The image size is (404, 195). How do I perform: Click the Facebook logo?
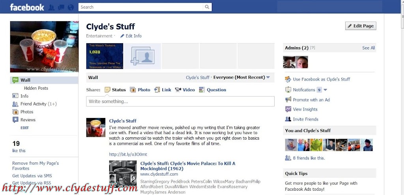(x=27, y=7)
